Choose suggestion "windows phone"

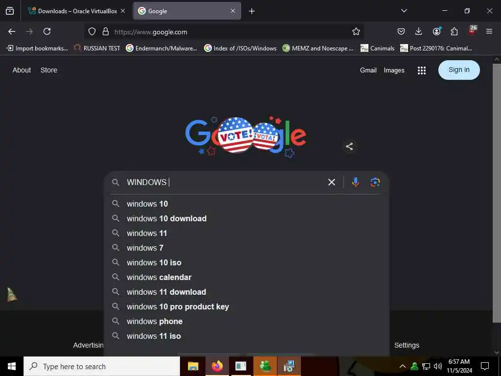point(247,321)
